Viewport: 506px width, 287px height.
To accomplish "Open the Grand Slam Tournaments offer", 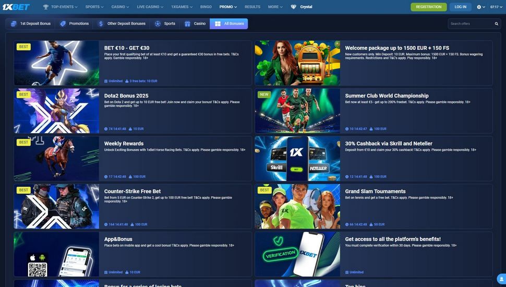I will [x=375, y=191].
